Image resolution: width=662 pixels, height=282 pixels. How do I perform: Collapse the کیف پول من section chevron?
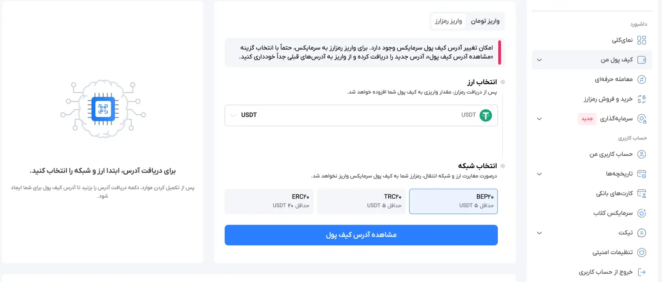539,60
